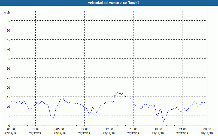Click the 18:00 time label on the x-axis
218x136 pixels.
[x=158, y=129]
